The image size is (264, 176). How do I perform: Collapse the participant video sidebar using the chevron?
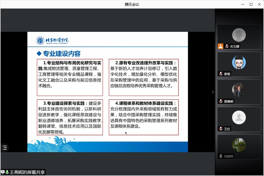(x=212, y=92)
